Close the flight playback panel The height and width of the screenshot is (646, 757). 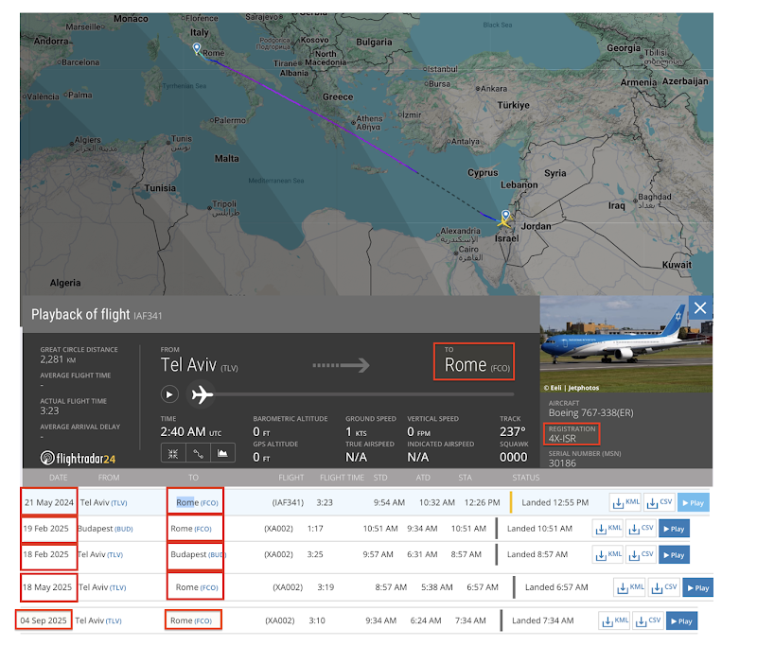[699, 307]
